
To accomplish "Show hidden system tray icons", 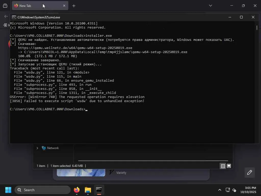I will 220,190.
